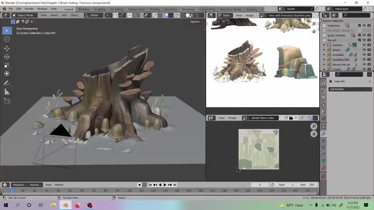Open the Object Constraints properties tab

323,154
